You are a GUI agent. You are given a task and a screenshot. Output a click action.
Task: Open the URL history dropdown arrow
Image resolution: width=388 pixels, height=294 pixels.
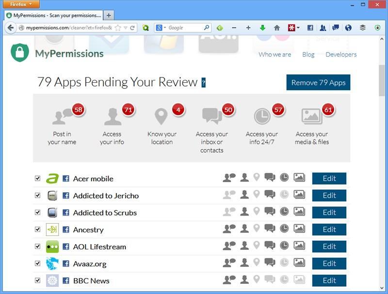[126, 28]
